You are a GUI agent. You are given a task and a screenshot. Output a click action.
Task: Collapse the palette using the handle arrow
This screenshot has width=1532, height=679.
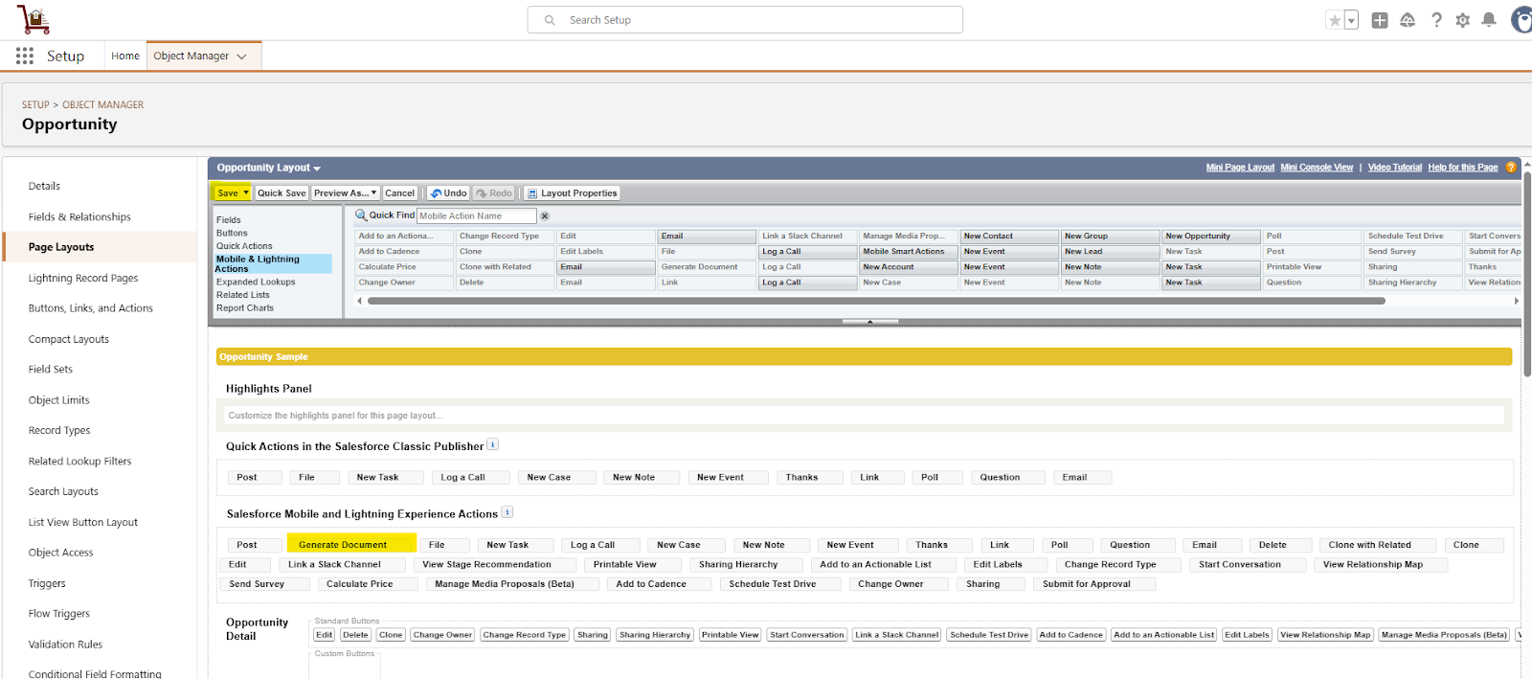869,322
